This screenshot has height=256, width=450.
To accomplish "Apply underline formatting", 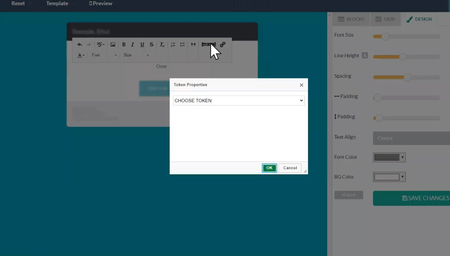I will 142,45.
